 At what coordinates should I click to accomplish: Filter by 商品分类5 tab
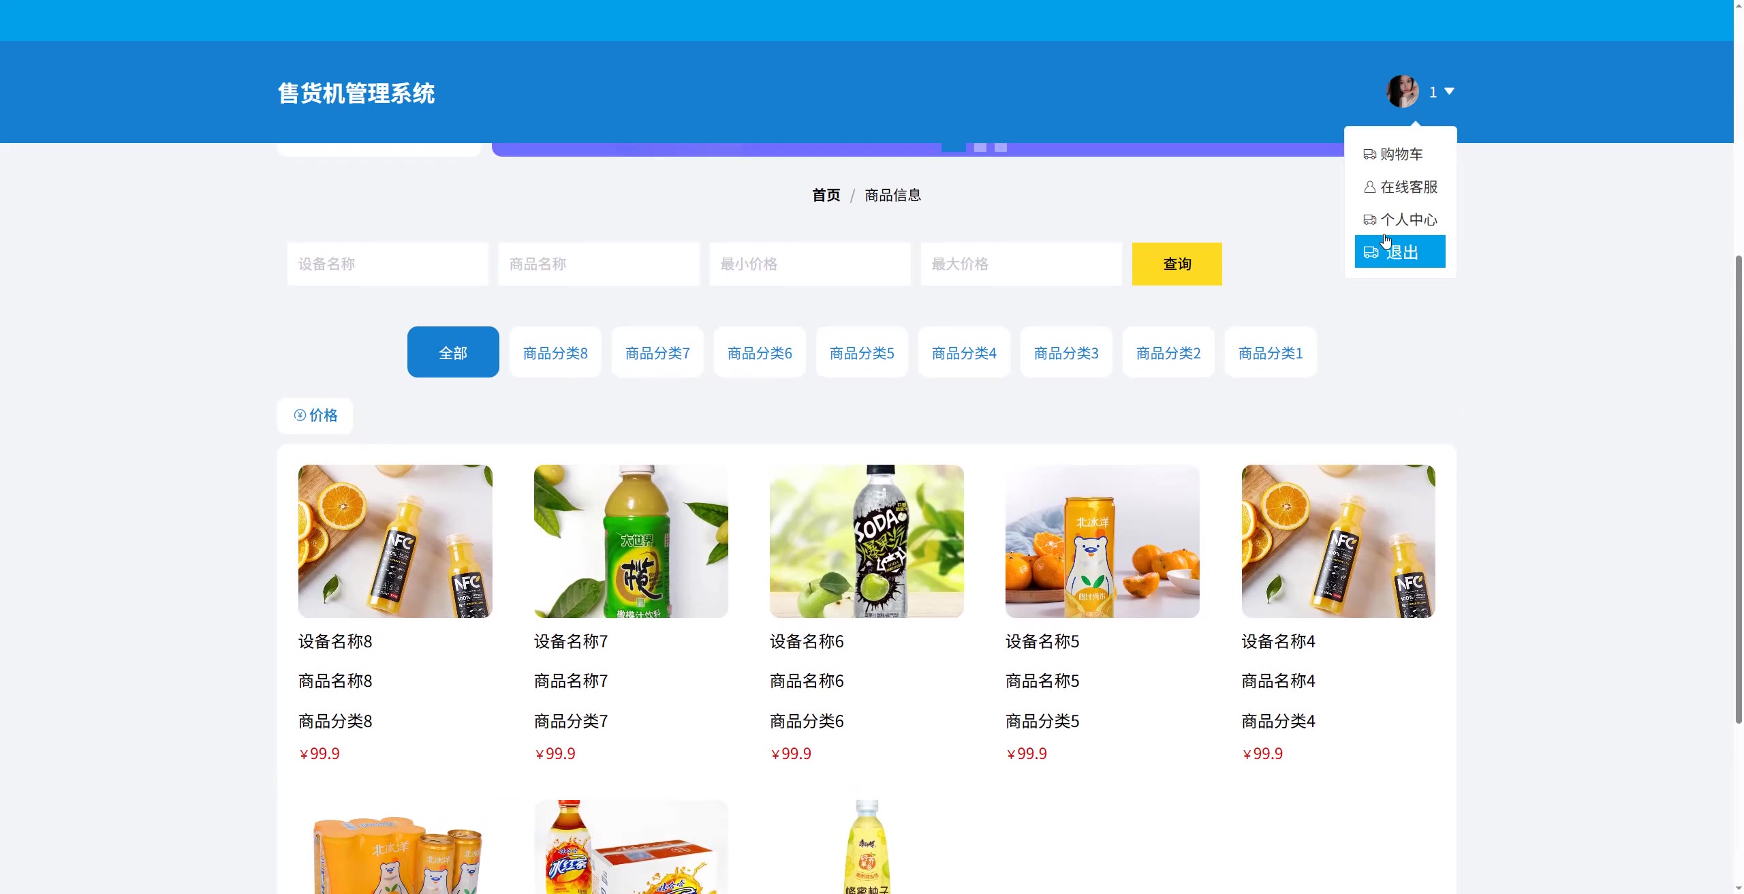(x=862, y=352)
